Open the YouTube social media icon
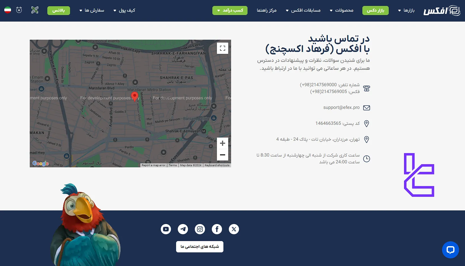 (x=166, y=229)
